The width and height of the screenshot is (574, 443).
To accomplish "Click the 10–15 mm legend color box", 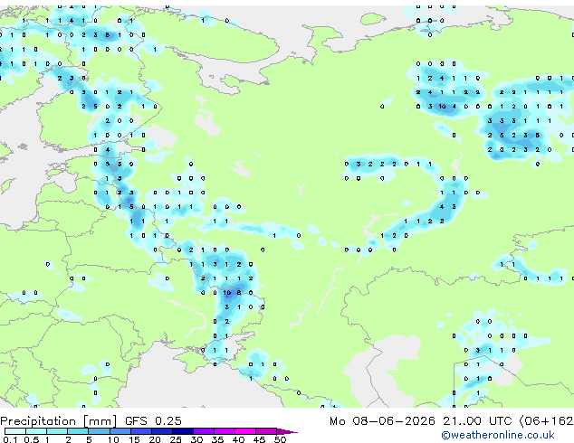I will [120, 431].
